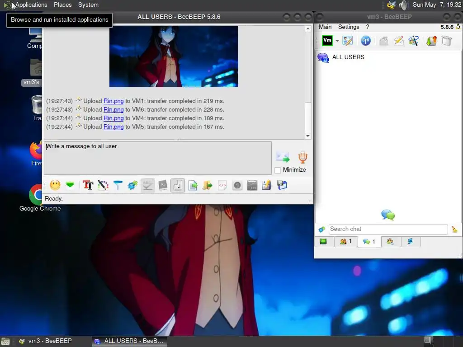Open Rin.png link for VM1 upload
The image size is (463, 347).
point(113,101)
